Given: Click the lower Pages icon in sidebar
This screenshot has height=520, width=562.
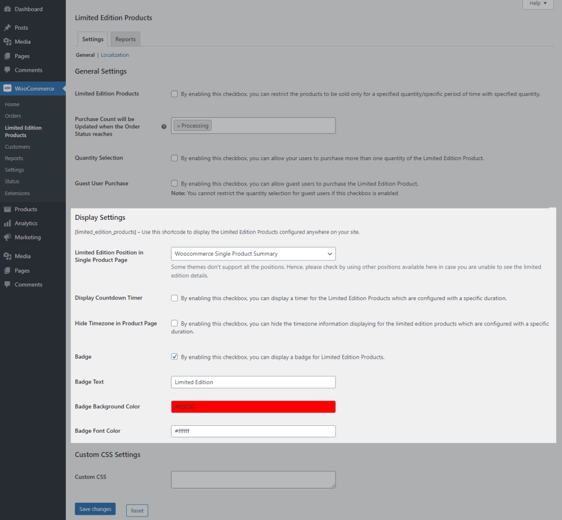Looking at the screenshot, I should [x=7, y=270].
